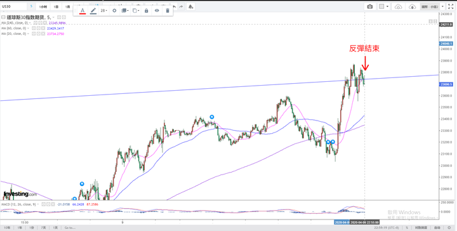Viewport: 457px width, 231px height.
Task: Open the Go to... date picker
Action: coord(70,227)
